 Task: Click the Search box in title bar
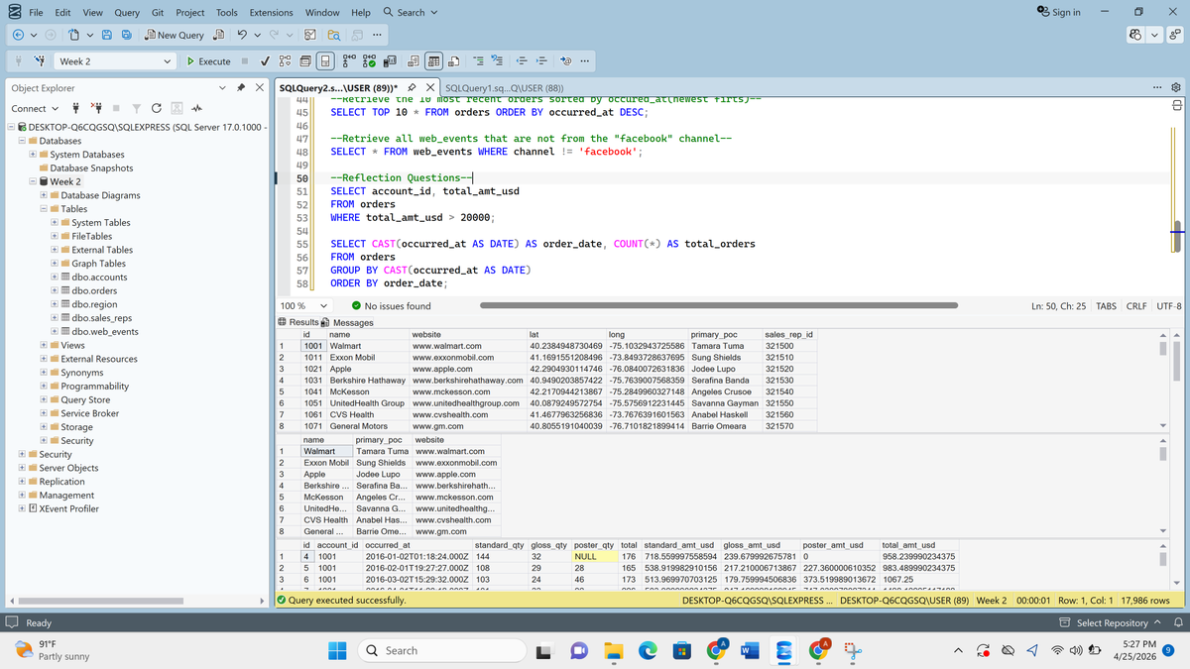pyautogui.click(x=411, y=12)
